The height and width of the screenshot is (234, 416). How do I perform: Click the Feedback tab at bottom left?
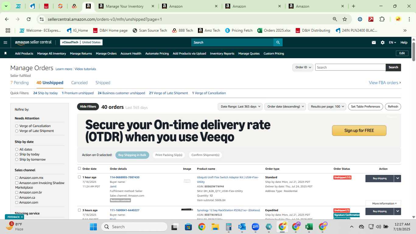click(14, 217)
